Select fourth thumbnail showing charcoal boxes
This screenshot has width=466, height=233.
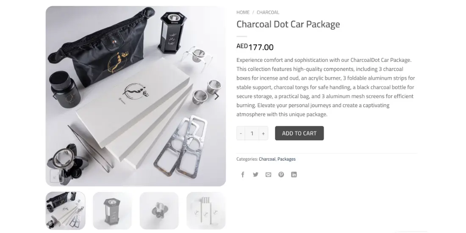click(x=205, y=211)
